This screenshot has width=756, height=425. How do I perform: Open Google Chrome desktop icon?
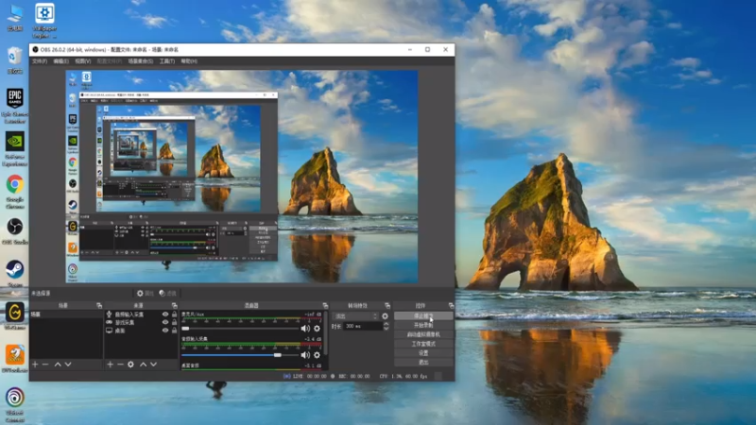point(15,192)
